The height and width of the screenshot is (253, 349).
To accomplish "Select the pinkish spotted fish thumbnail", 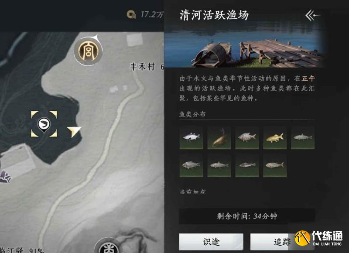I will [247, 137].
